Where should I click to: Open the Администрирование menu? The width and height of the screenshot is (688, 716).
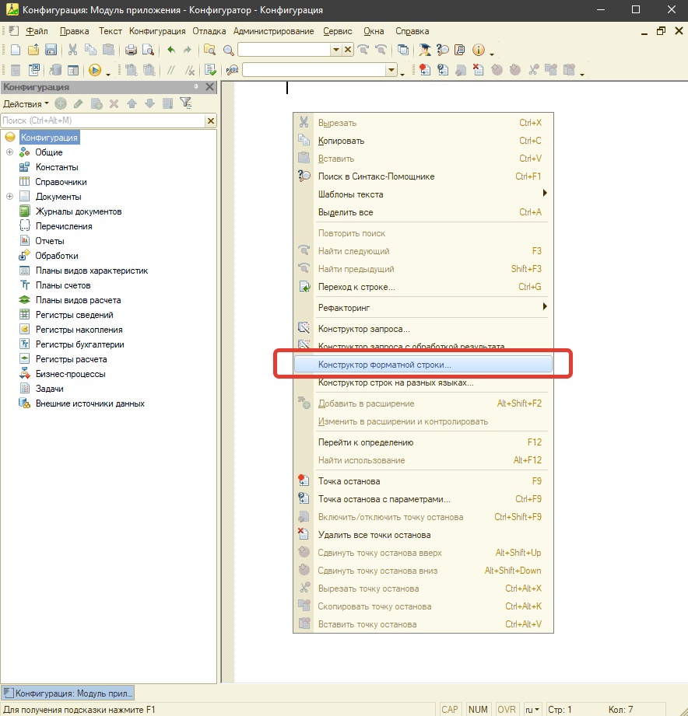coord(273,31)
